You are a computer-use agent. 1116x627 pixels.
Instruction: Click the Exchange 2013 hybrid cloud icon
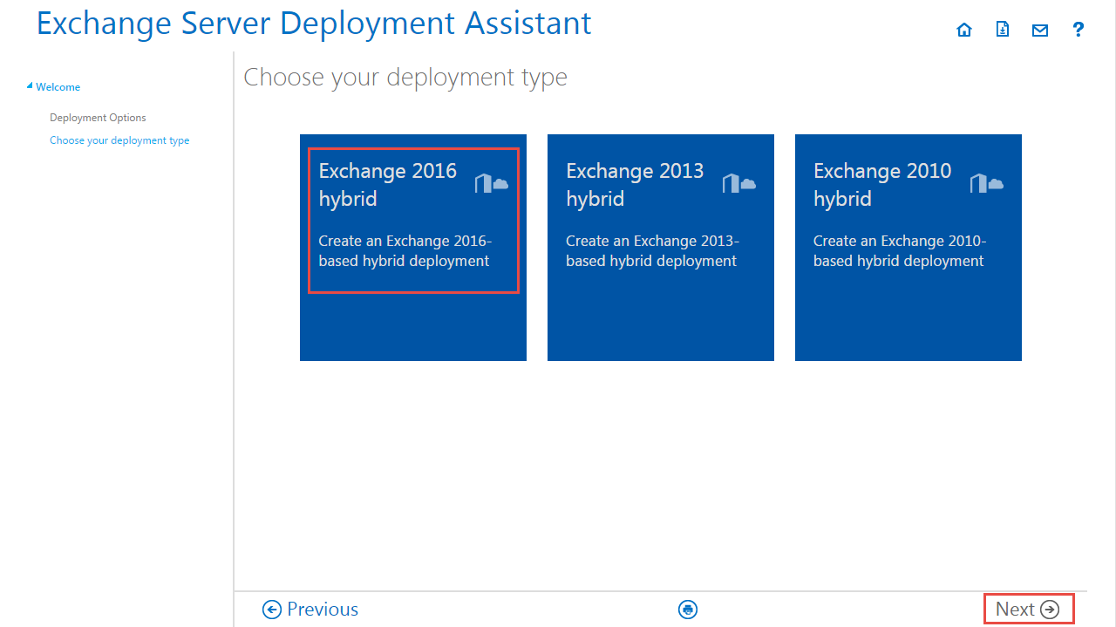coord(739,182)
